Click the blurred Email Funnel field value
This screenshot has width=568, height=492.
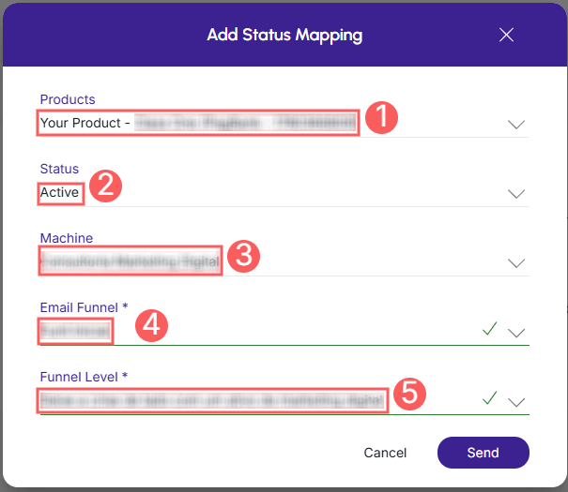pos(75,331)
